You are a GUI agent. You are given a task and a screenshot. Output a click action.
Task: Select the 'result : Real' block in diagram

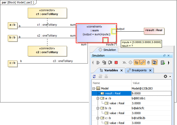[154, 30]
